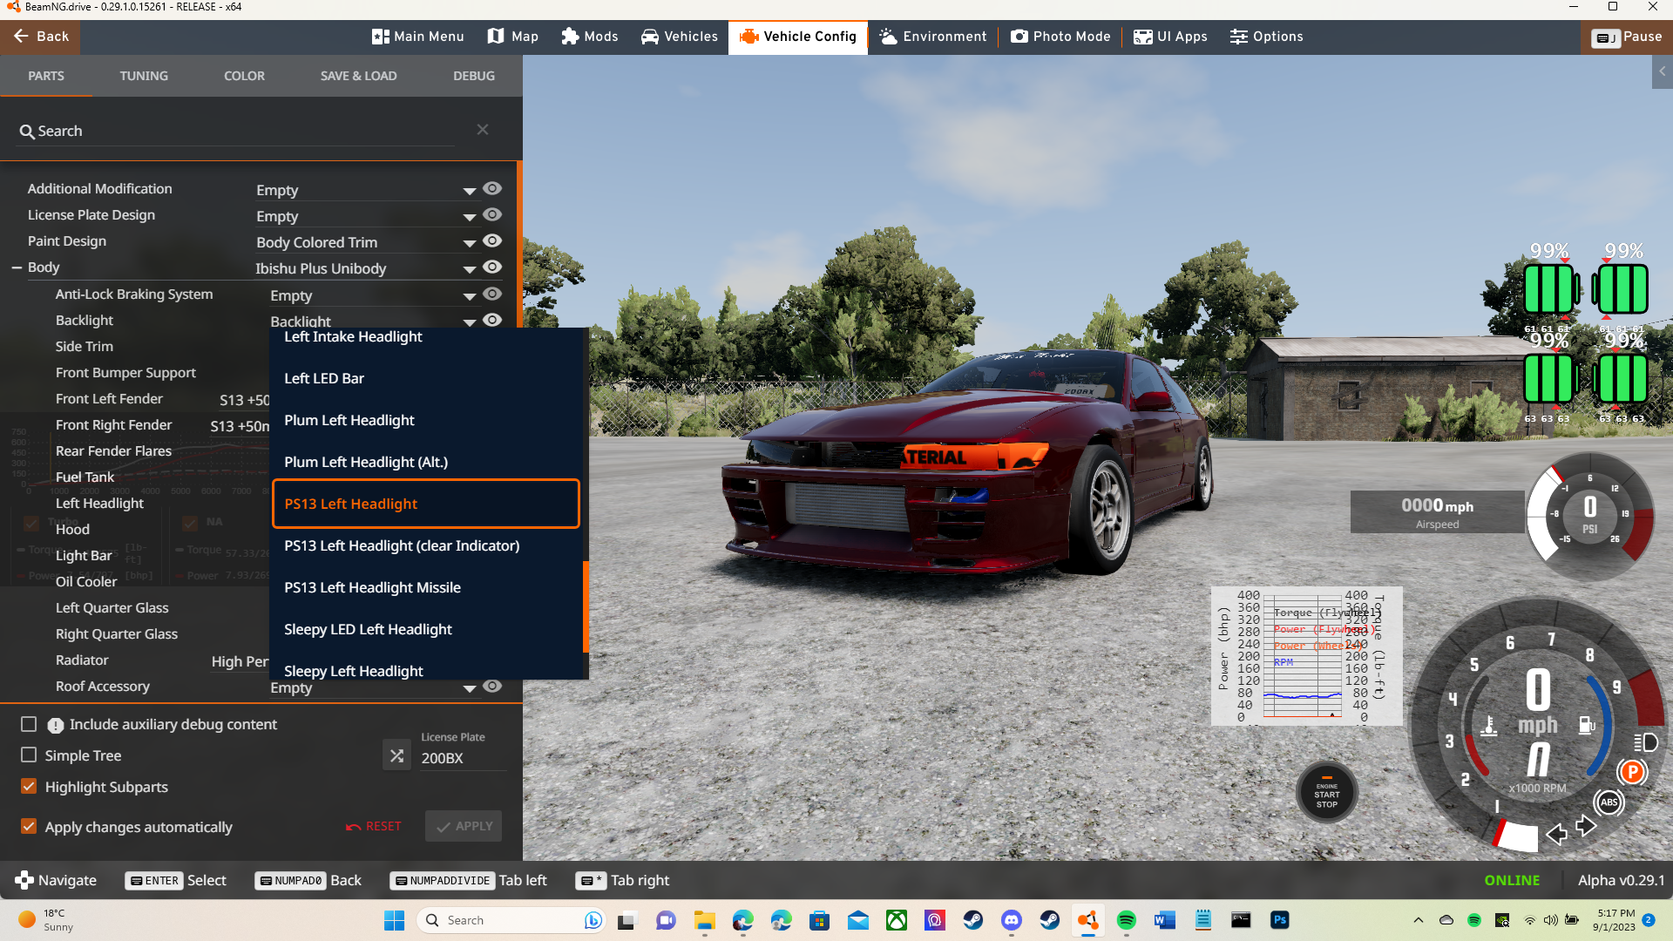Click the ABS indicator icon
Viewport: 1673px width, 941px height.
click(1609, 802)
